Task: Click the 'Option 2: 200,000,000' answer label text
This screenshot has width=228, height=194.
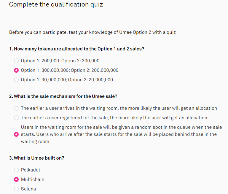Action: (x=70, y=70)
